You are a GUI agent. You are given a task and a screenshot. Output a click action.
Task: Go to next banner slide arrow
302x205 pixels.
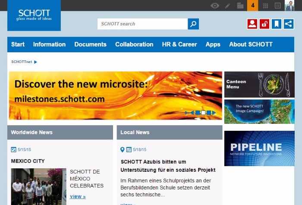coord(214,113)
